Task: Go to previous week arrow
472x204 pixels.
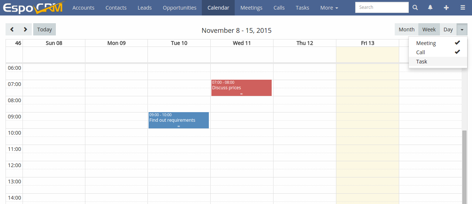Action: [x=12, y=30]
